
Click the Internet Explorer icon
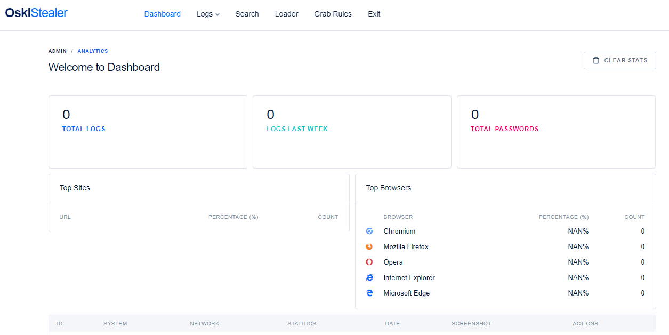[369, 278]
